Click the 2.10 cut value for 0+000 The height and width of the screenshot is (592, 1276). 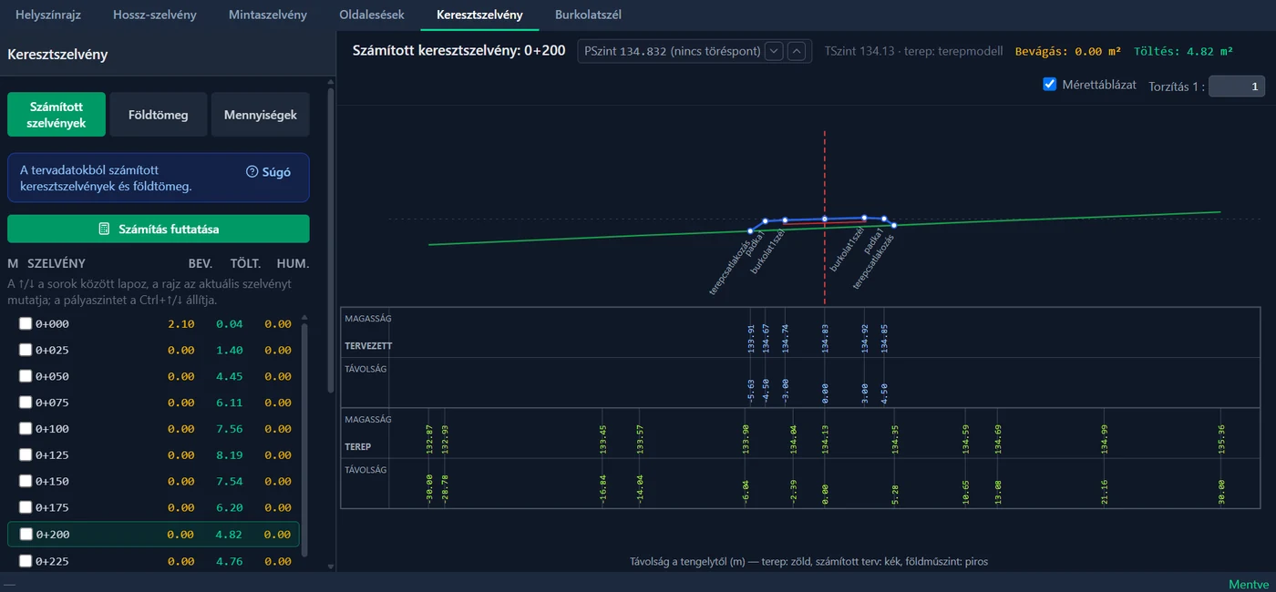tap(180, 323)
